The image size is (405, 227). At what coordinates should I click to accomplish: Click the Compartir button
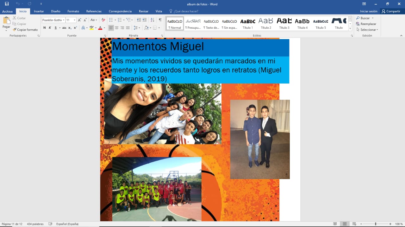pos(391,11)
